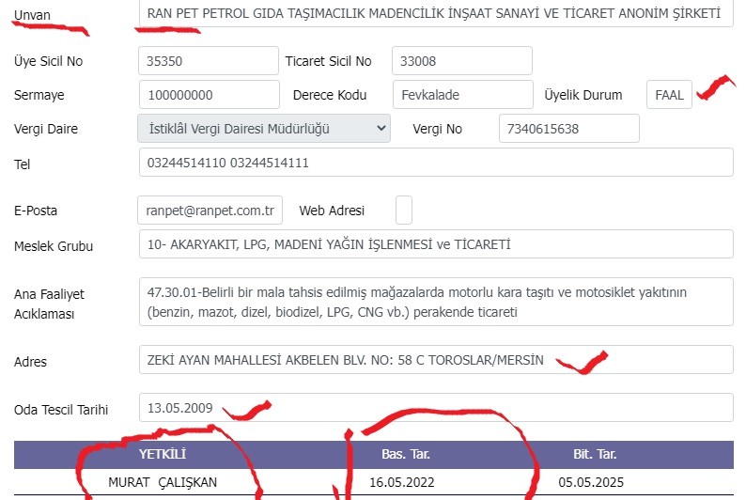Focus the Adres field
This screenshot has height=500, width=746.
tap(436, 360)
